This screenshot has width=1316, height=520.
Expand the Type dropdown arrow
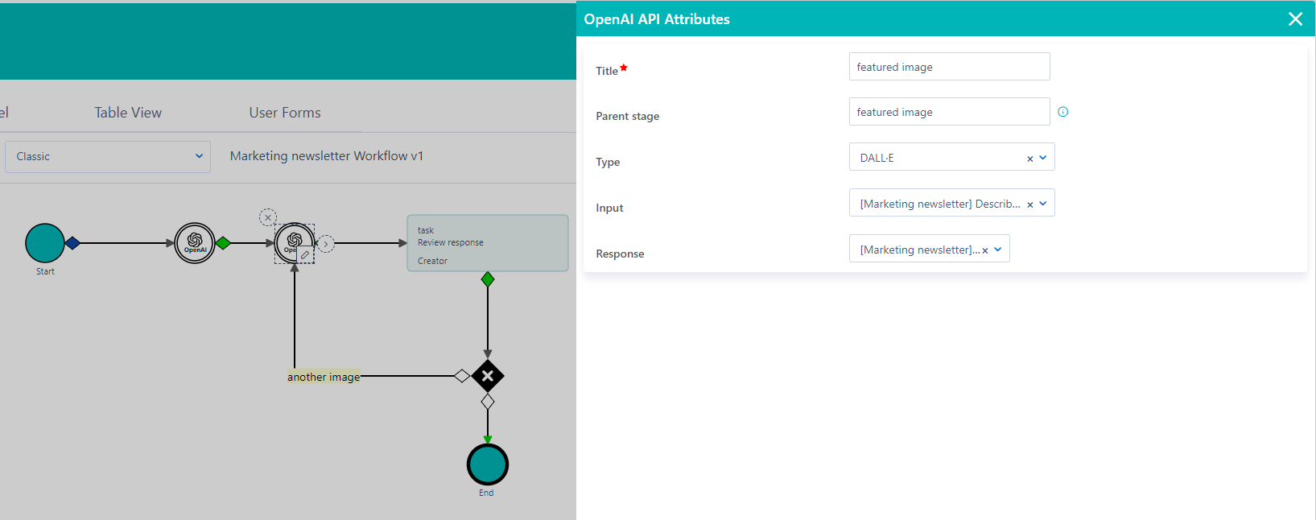pos(1043,158)
